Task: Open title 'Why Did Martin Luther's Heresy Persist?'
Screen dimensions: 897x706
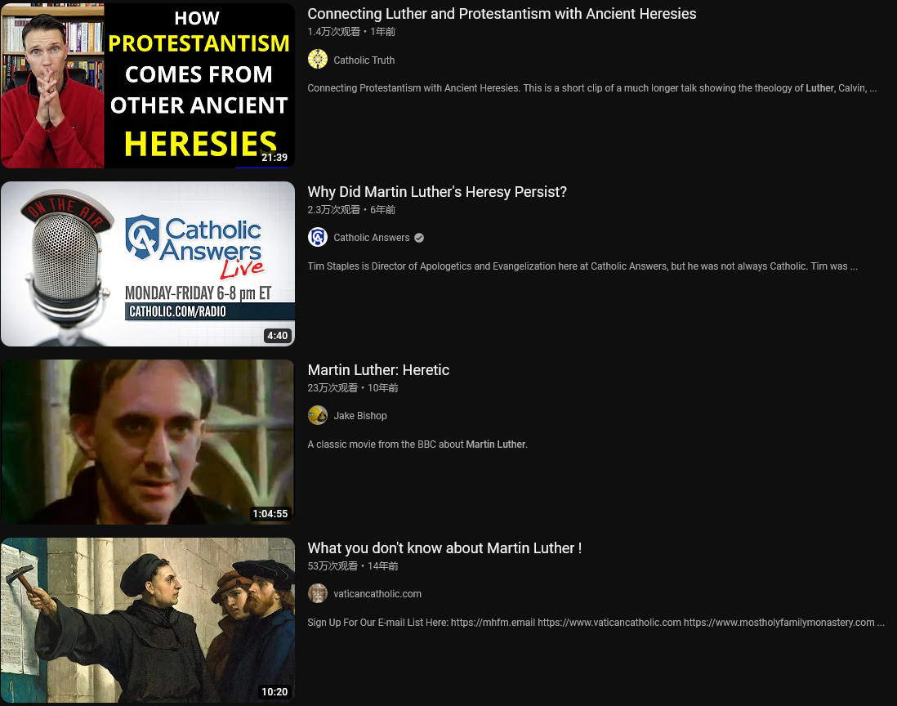Action: (x=437, y=192)
